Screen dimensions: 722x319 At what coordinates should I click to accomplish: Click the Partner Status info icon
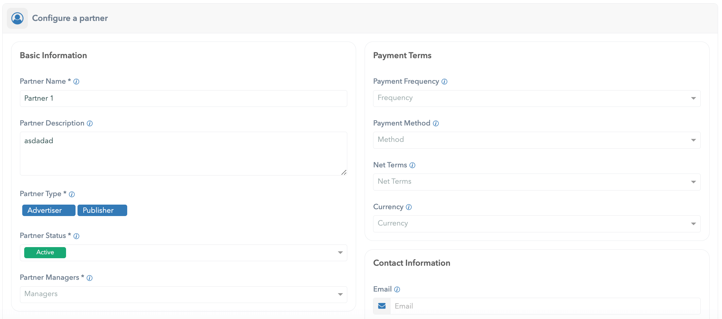click(77, 236)
